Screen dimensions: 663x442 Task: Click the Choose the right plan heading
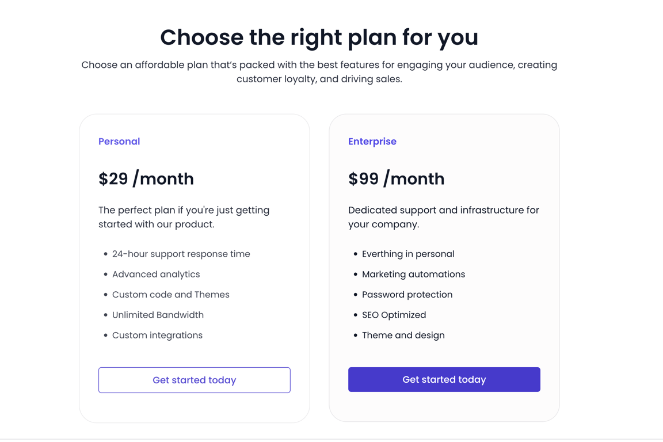[x=319, y=37]
